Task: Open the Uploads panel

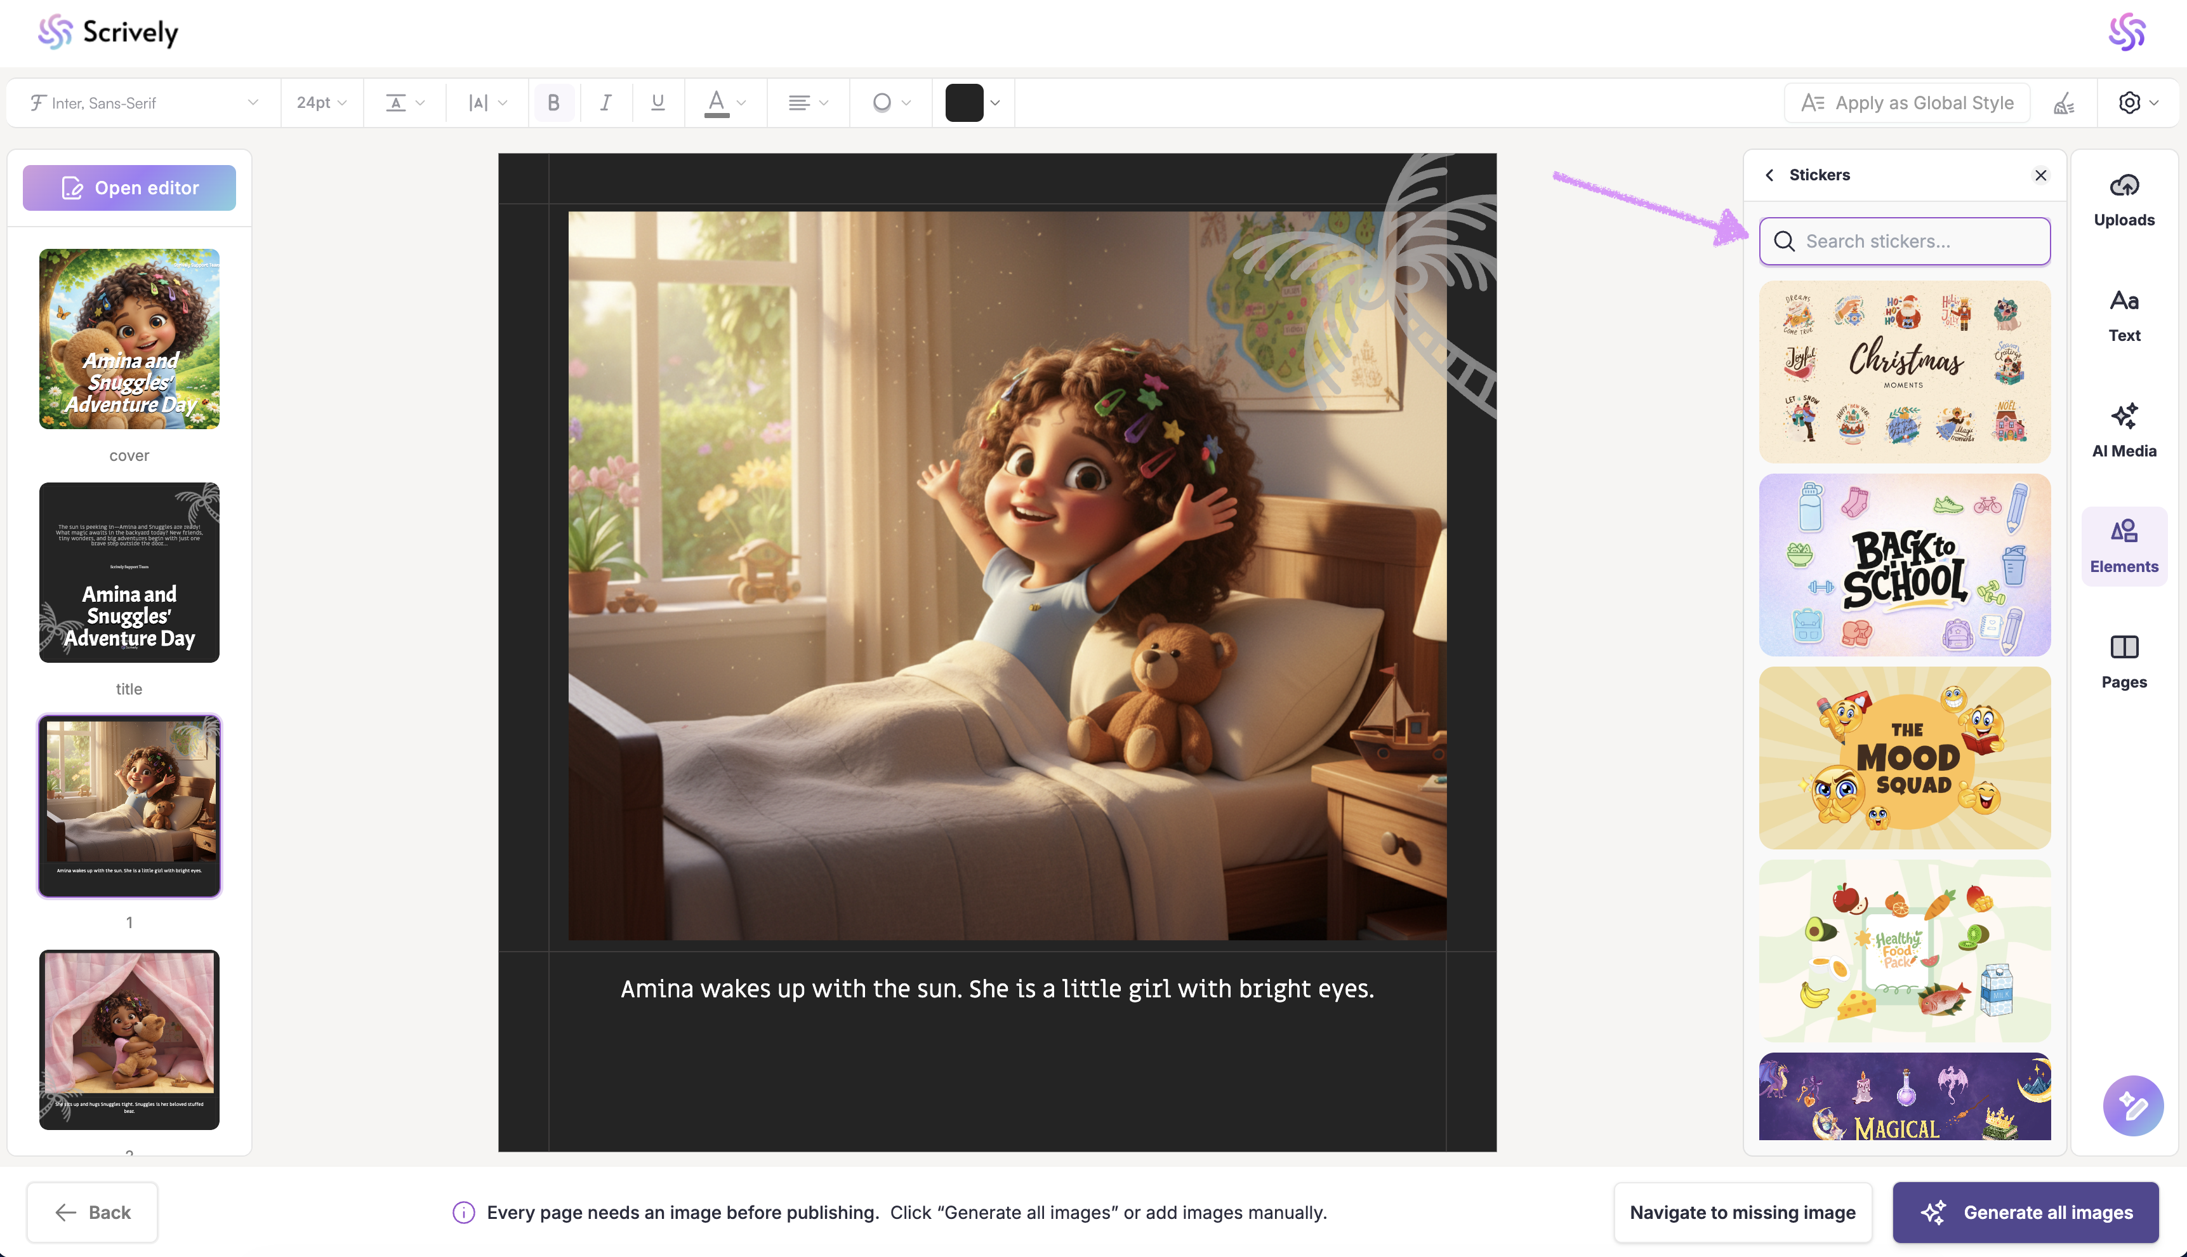Action: (2123, 200)
